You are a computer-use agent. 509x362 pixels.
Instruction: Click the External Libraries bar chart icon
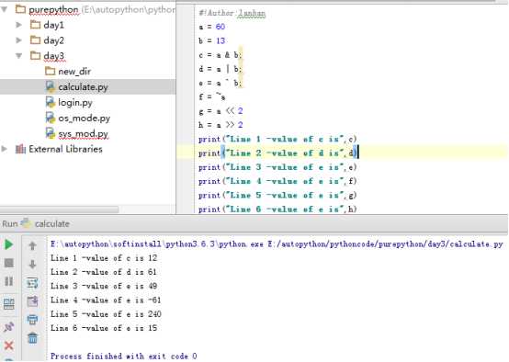20,149
